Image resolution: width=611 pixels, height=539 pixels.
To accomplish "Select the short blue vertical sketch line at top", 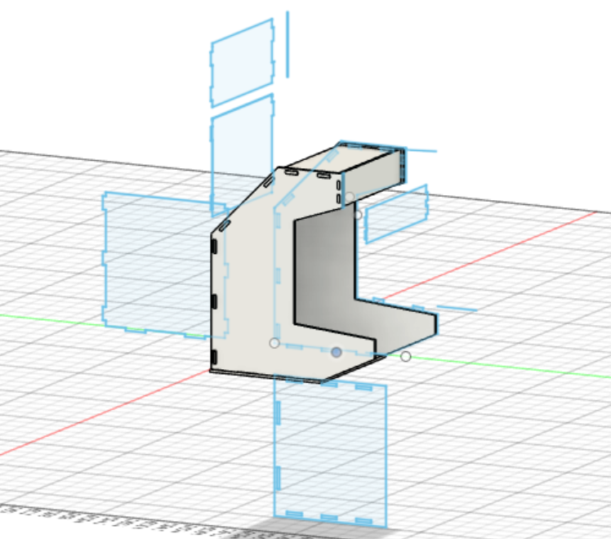I will 288,44.
